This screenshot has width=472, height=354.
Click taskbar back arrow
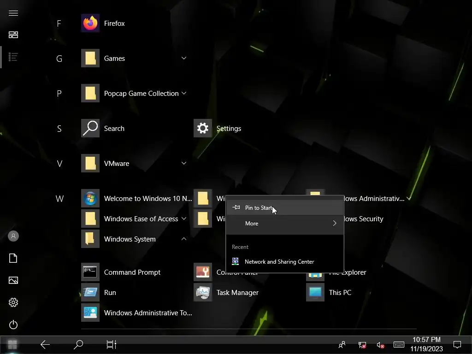click(45, 345)
